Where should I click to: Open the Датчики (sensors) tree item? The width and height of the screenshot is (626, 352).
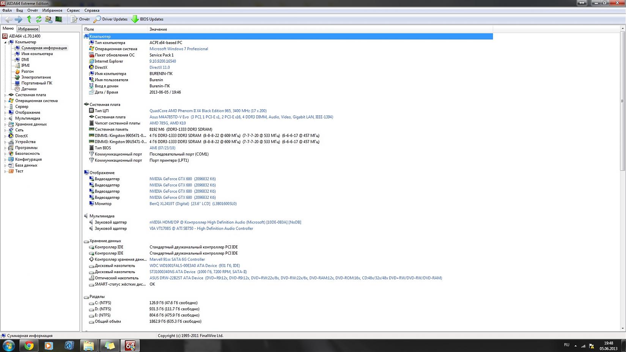tap(29, 89)
